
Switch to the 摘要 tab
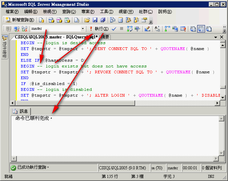click(105, 37)
